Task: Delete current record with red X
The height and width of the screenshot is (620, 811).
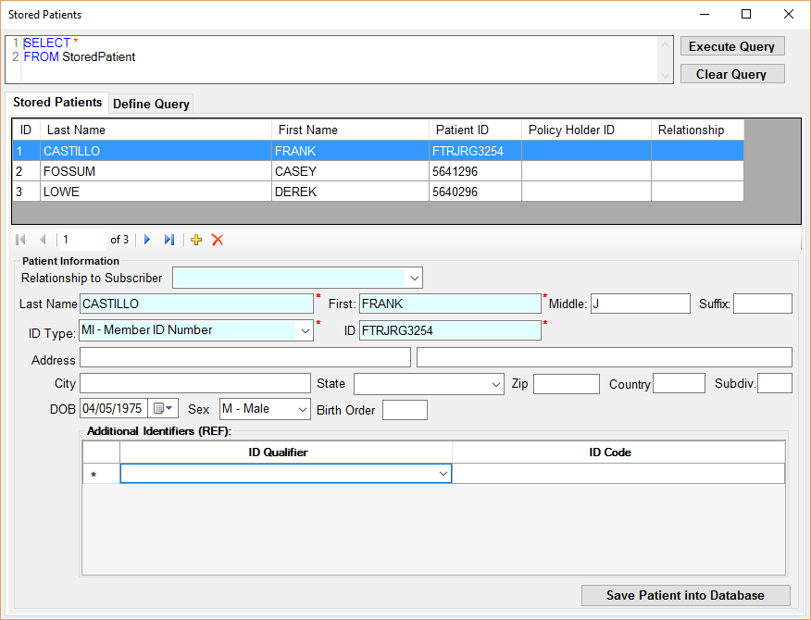Action: 218,240
